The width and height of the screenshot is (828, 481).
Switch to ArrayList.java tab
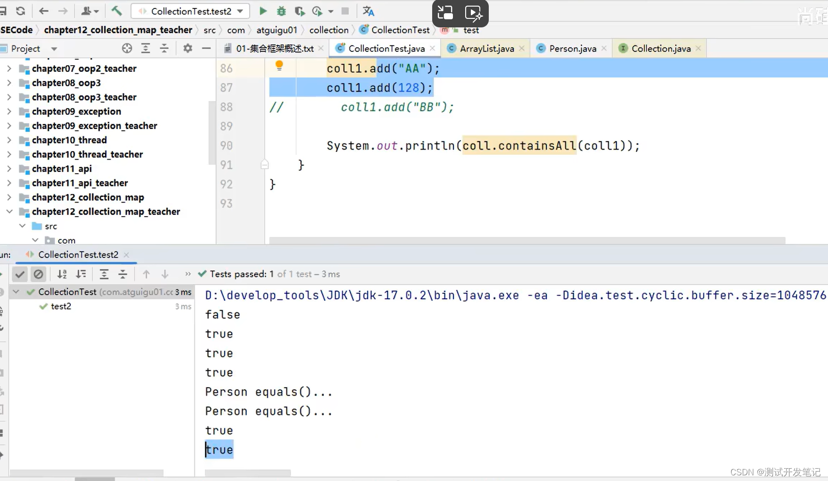click(487, 49)
